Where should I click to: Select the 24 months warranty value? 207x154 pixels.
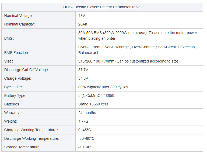click(x=87, y=113)
